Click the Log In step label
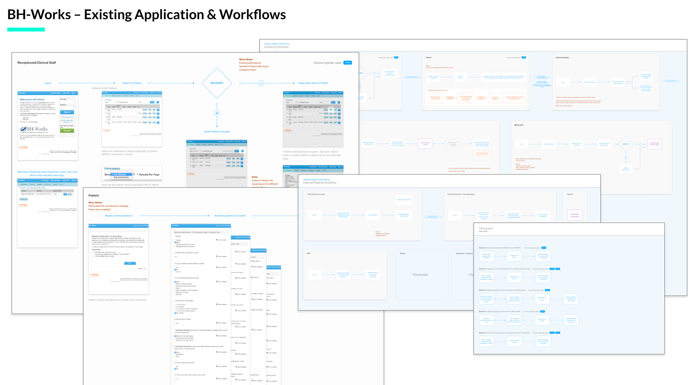The image size is (697, 385). pyautogui.click(x=48, y=83)
